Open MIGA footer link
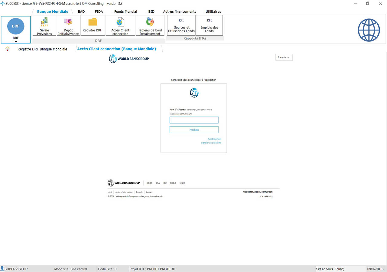The height and width of the screenshot is (272, 387). click(x=173, y=183)
